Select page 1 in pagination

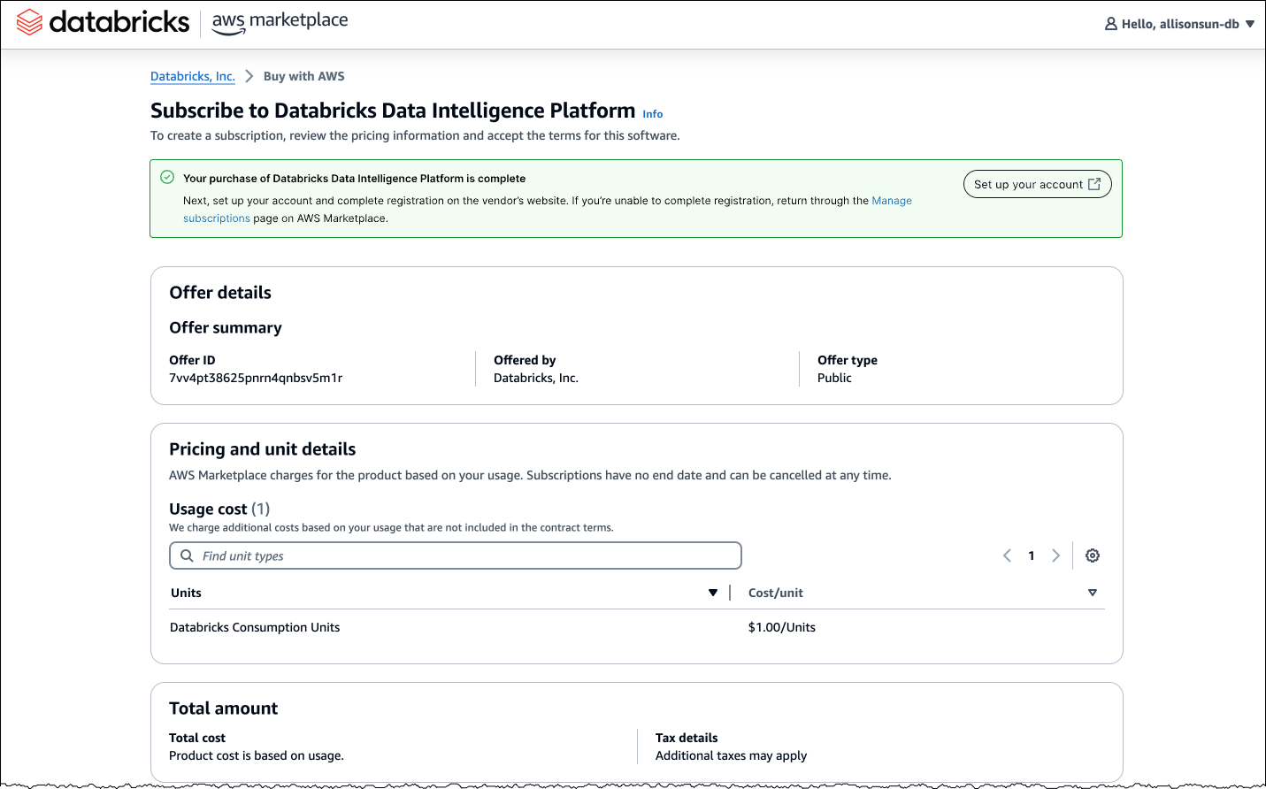(1031, 555)
